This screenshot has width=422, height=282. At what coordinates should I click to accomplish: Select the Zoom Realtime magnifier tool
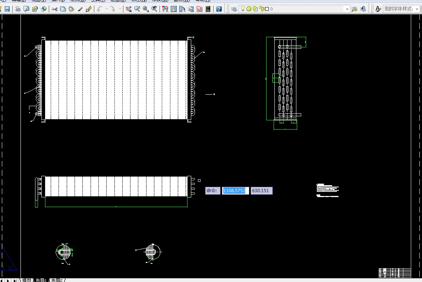pos(137,9)
